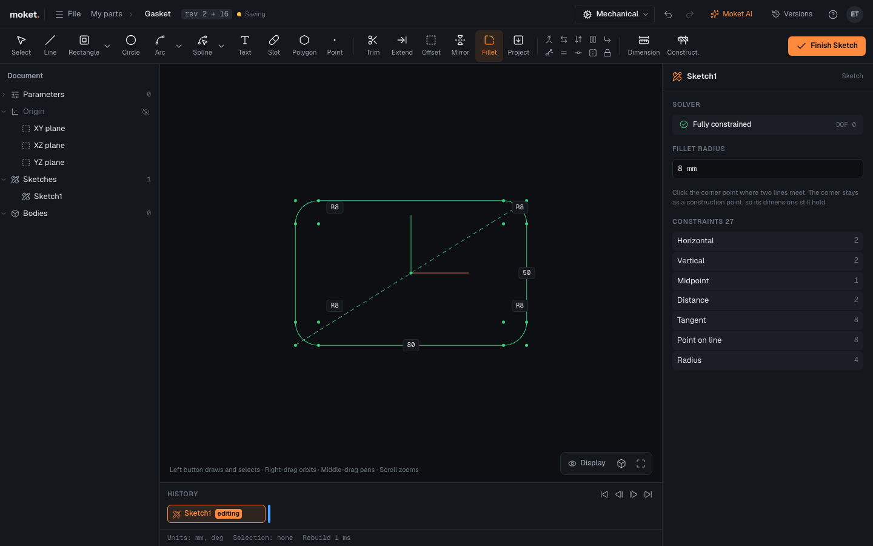Select the Trim tool
Screen dimensions: 873x546
click(x=373, y=45)
